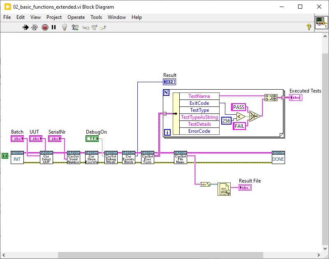Open the View menu
The width and height of the screenshot is (329, 259).
tap(35, 17)
